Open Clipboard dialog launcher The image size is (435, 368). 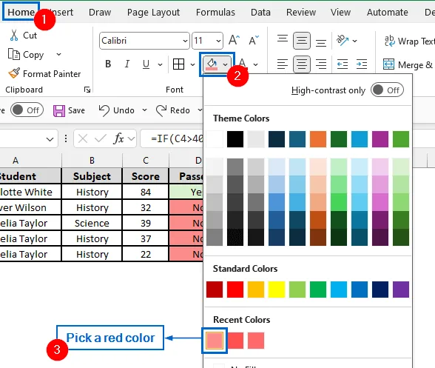pyautogui.click(x=87, y=90)
